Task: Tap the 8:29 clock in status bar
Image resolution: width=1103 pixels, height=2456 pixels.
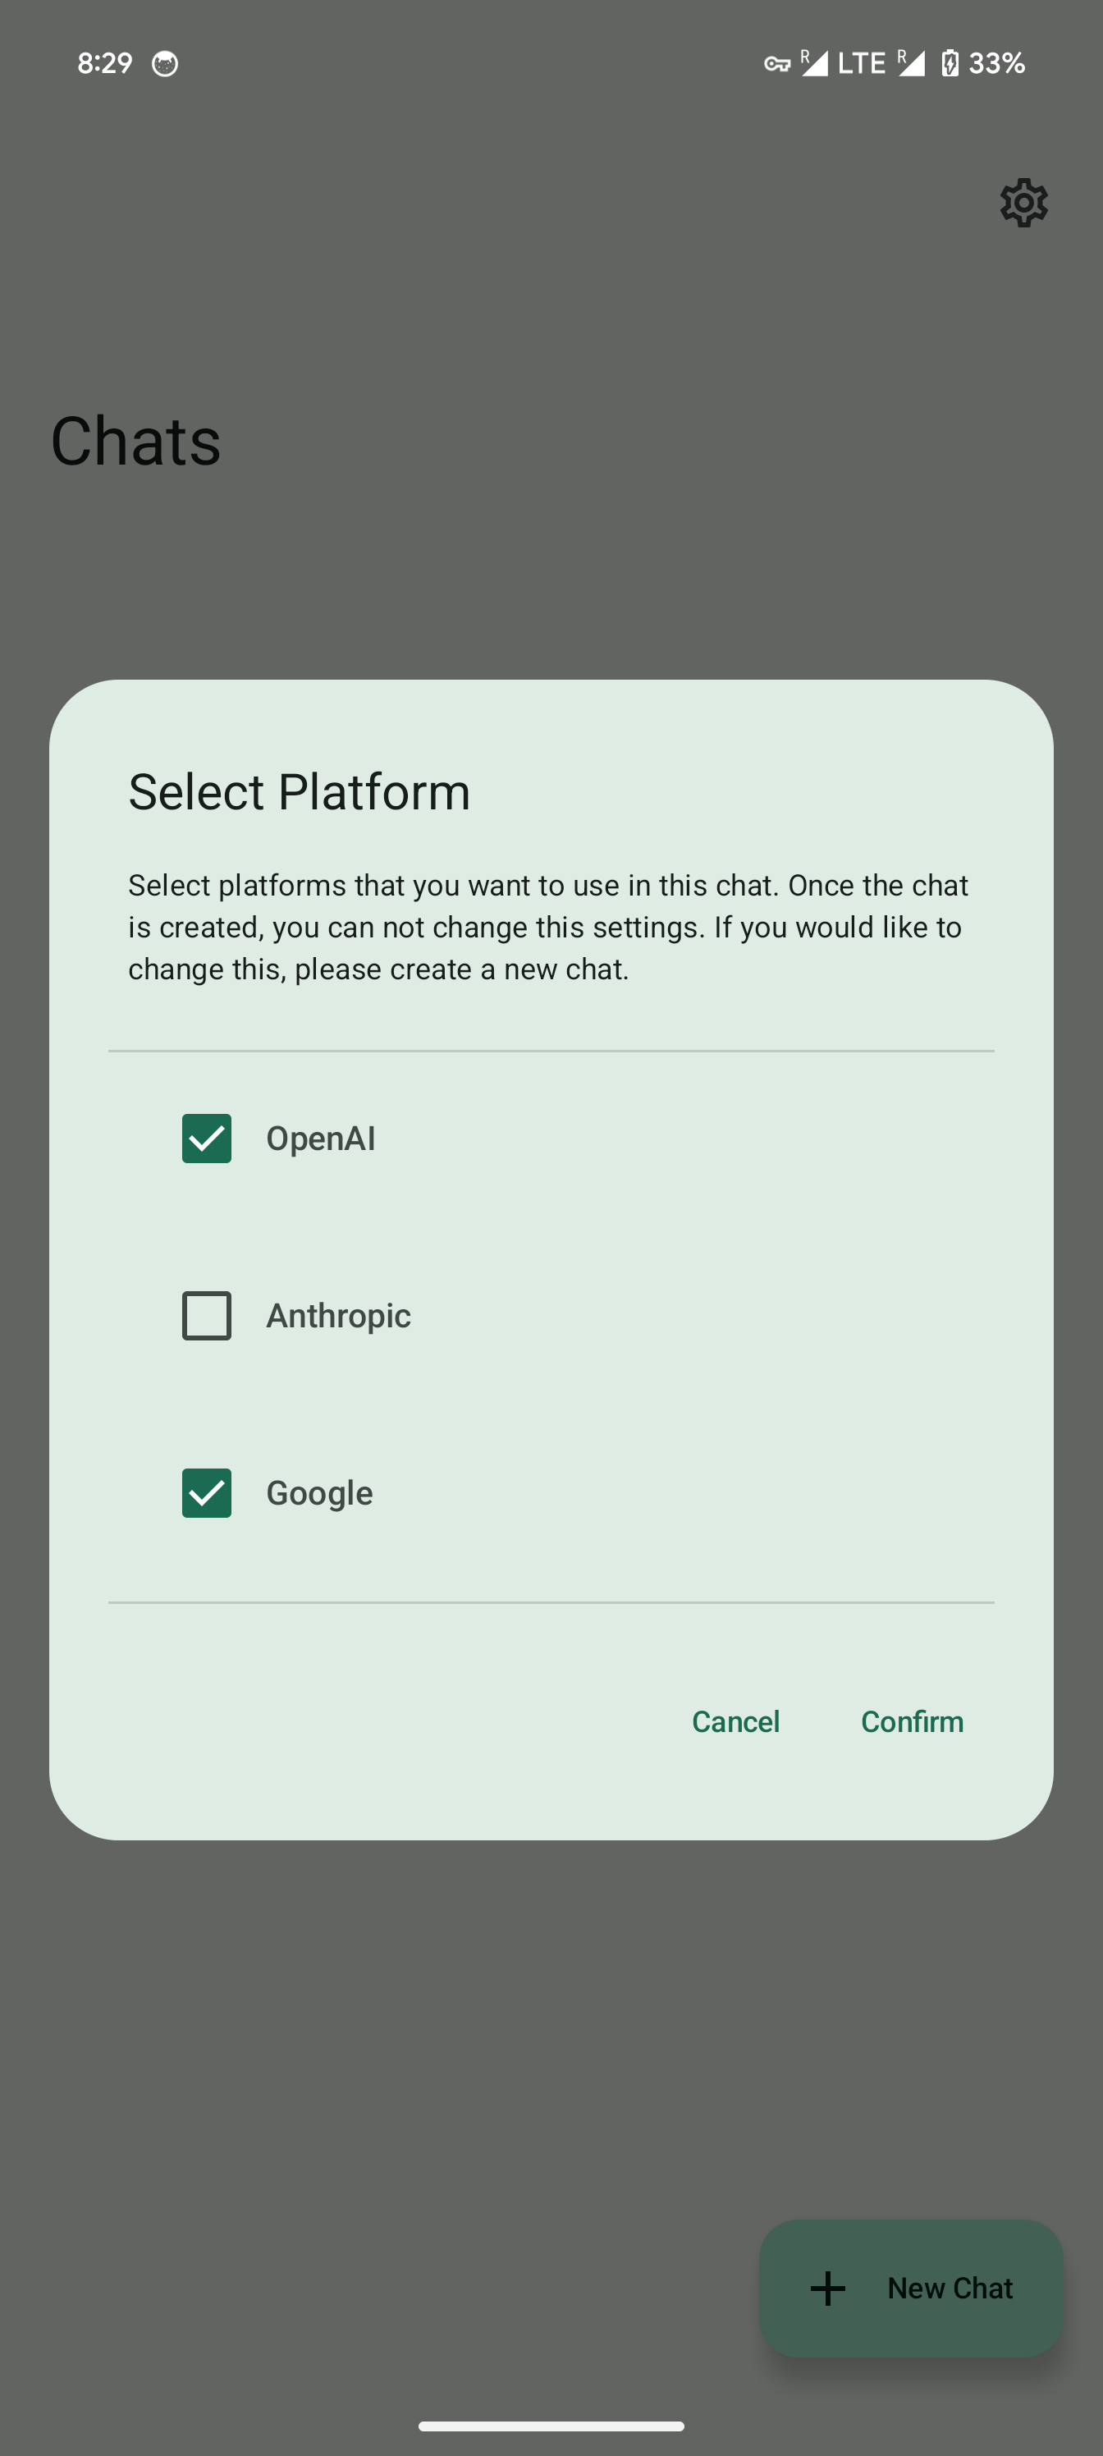Action: coord(105,63)
